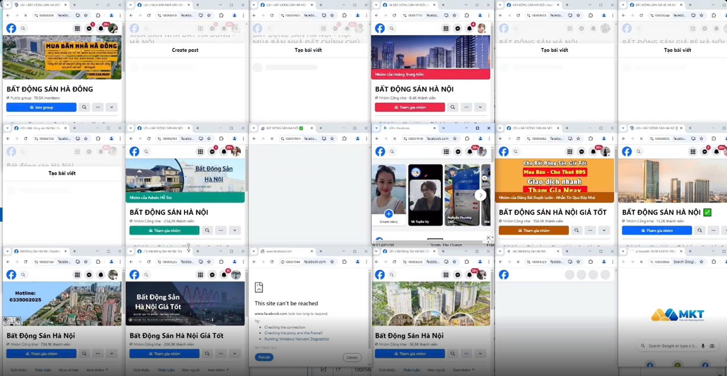Click orange Tham gia nhóm in 150.0K thành viên group
727x376 pixels.
click(534, 230)
